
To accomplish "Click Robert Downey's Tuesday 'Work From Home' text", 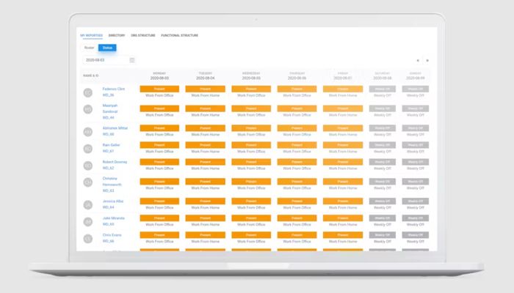I will click(x=205, y=168).
